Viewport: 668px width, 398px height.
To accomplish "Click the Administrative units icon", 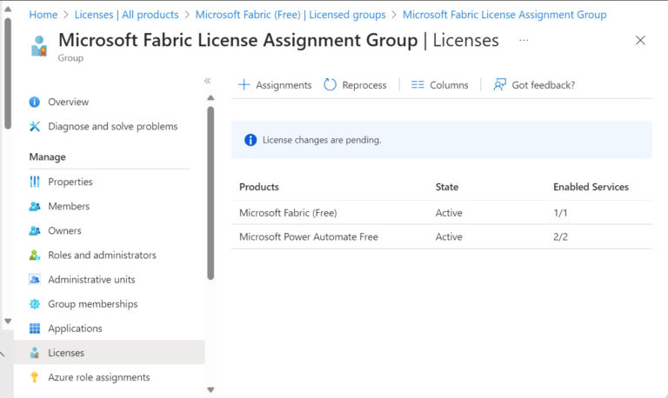I will [35, 279].
